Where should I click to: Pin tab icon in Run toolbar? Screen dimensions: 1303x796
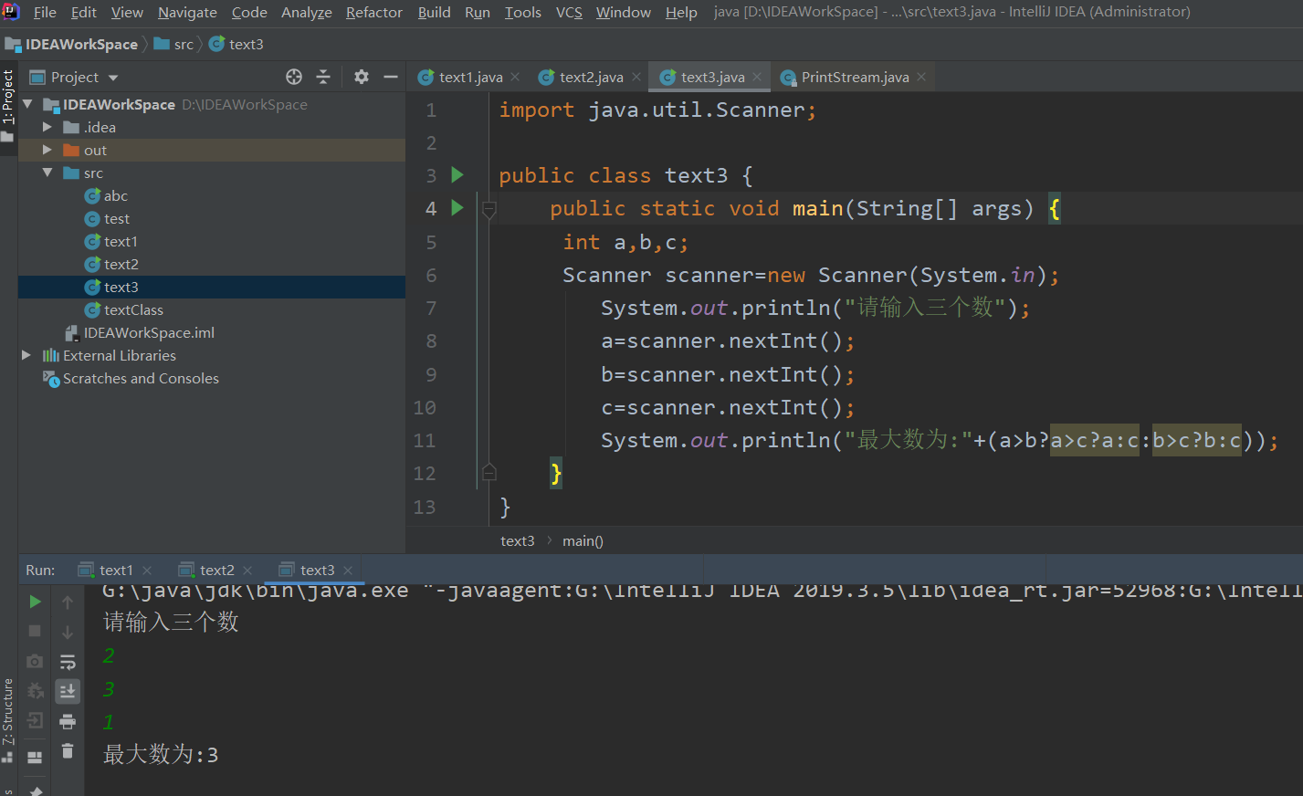(35, 790)
